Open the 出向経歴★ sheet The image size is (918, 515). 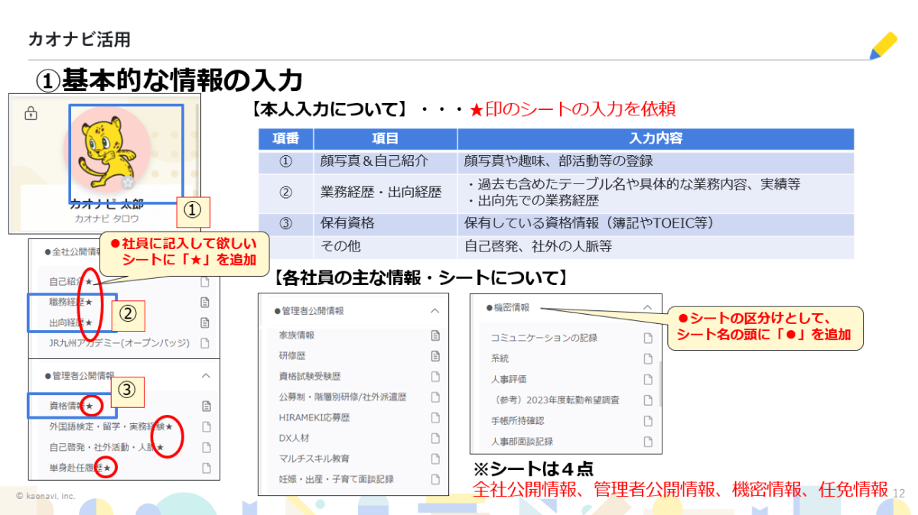70,322
